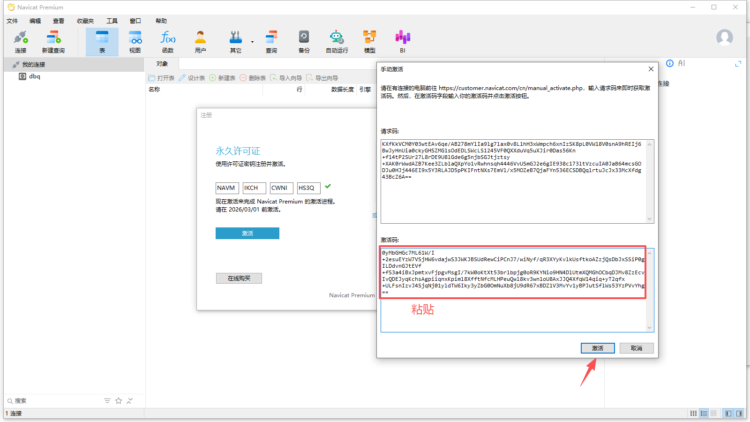Switch to detail view in status bar
Image resolution: width=750 pixels, height=422 pixels.
click(x=713, y=413)
